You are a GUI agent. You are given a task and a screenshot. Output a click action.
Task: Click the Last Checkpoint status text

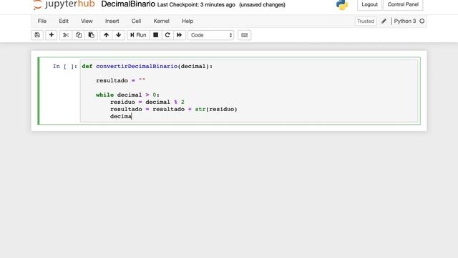(196, 5)
